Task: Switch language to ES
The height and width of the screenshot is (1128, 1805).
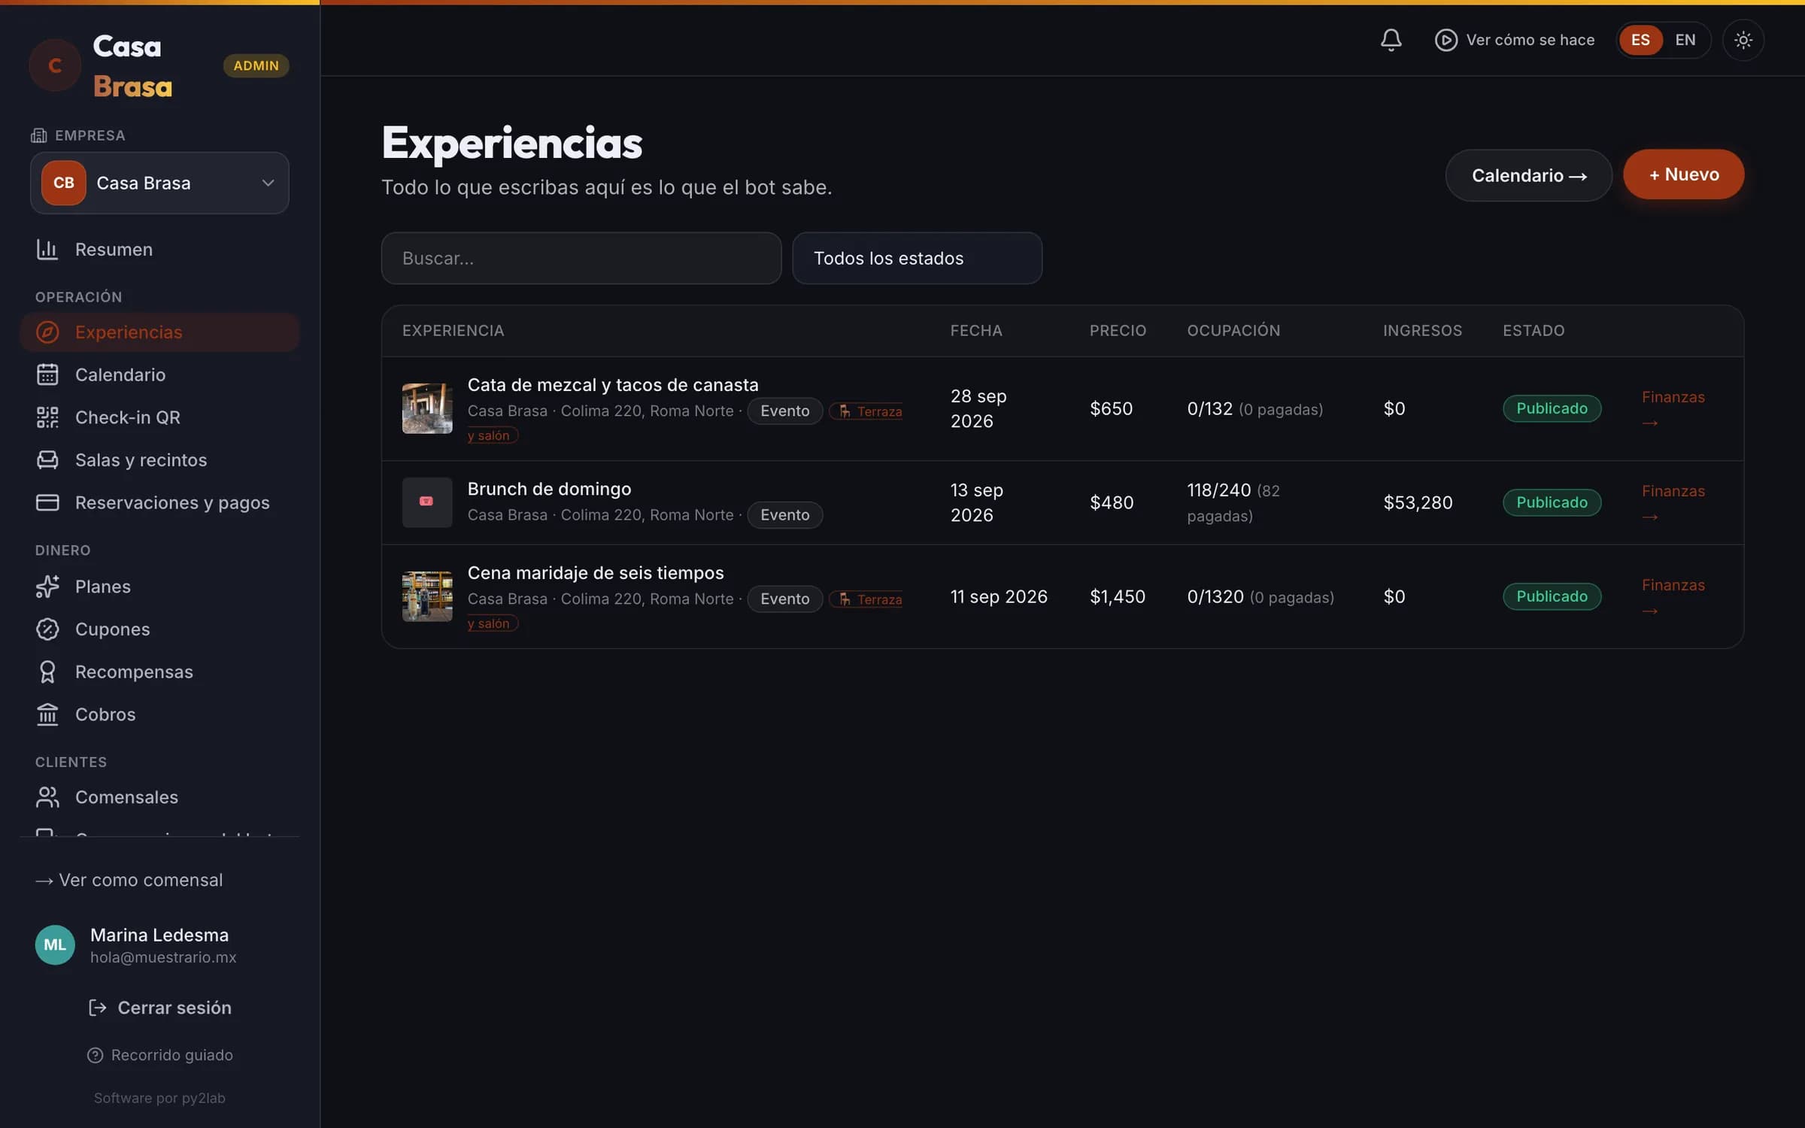Action: click(1640, 40)
